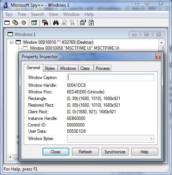Click the Window Caption input field
The image size is (172, 175).
[x=111, y=78]
